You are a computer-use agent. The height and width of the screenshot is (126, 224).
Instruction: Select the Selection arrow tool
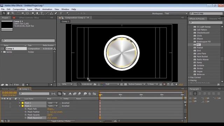coord(4,13)
